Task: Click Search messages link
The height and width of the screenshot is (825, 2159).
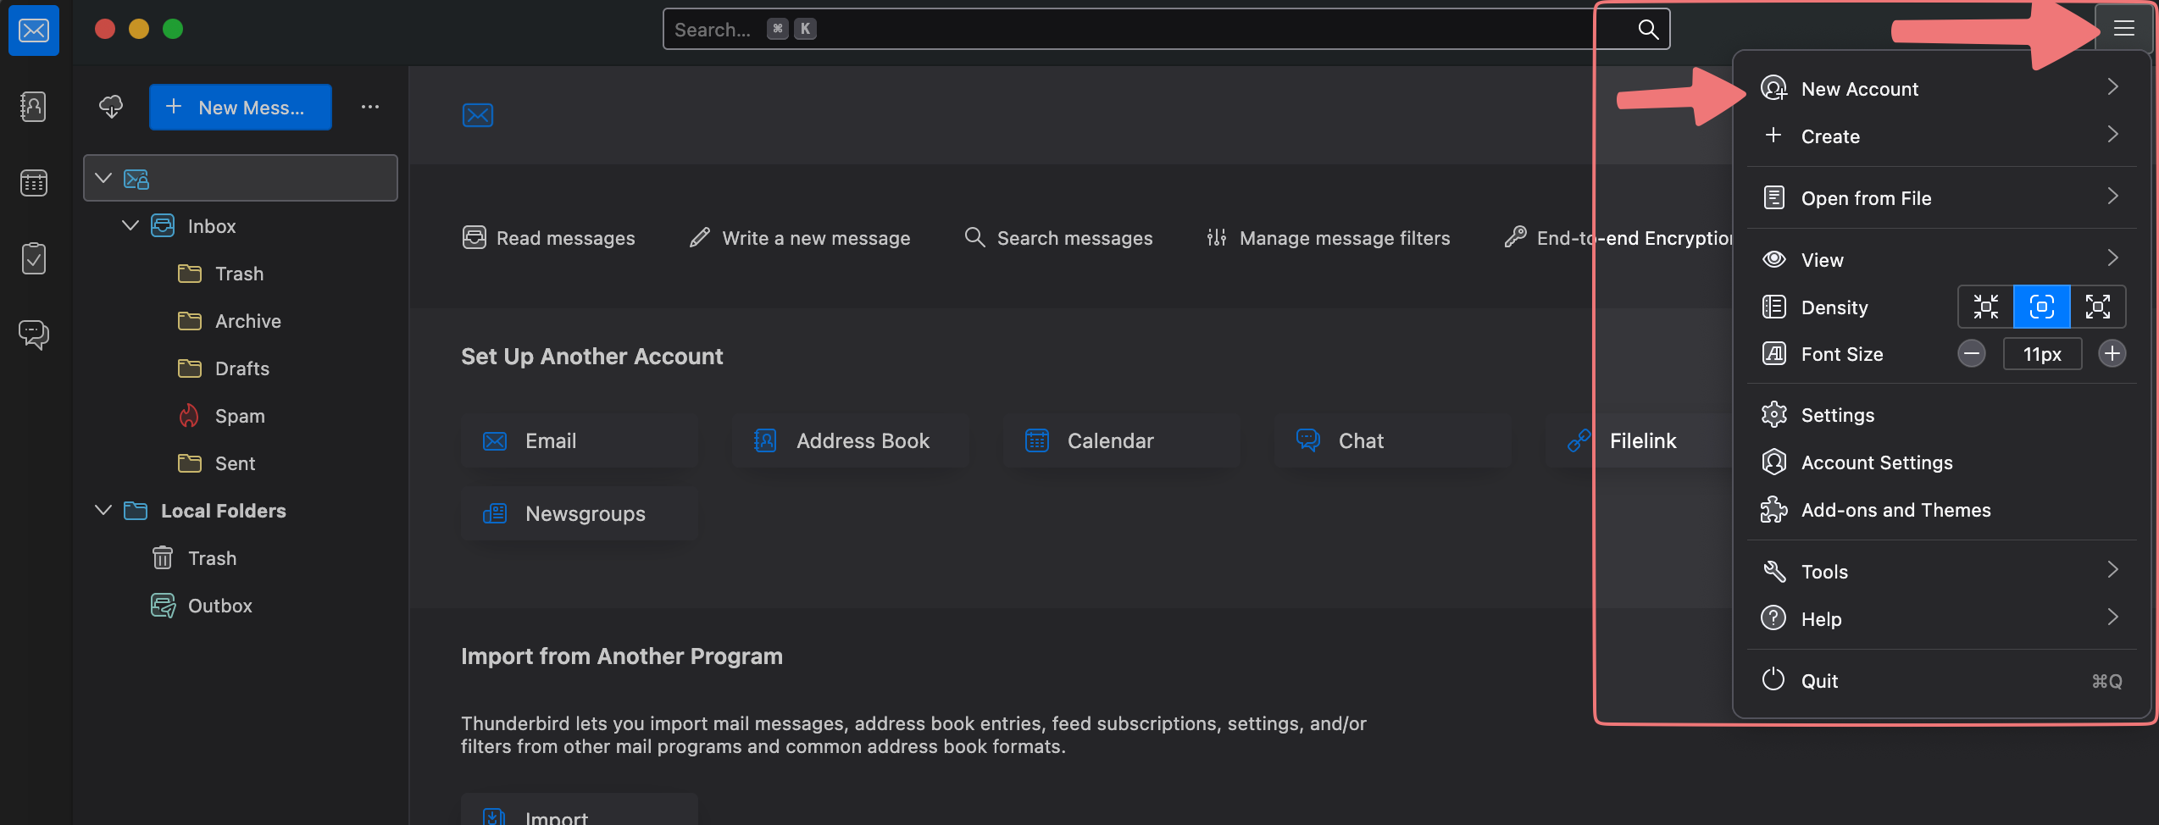Action: click(x=1059, y=238)
